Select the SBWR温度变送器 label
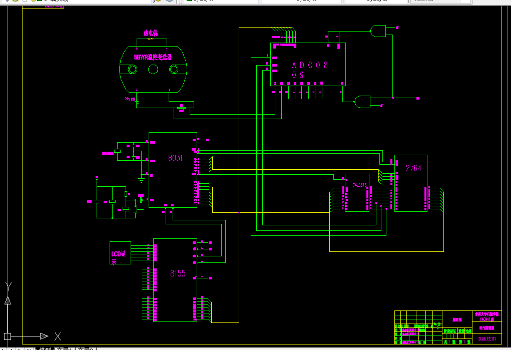 [x=153, y=58]
